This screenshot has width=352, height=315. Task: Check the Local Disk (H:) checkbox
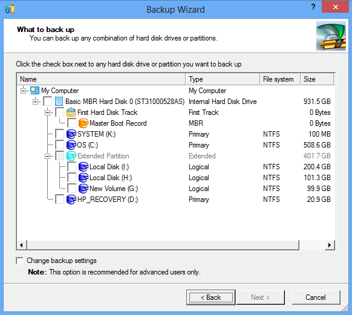click(72, 178)
